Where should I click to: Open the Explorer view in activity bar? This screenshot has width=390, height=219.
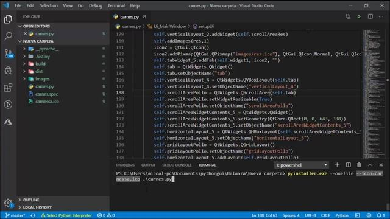8,19
